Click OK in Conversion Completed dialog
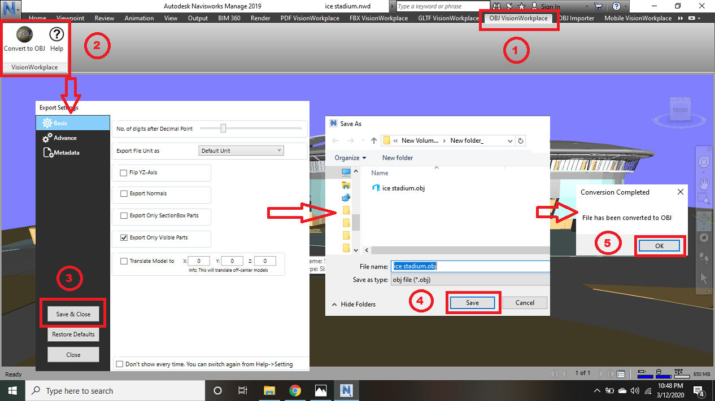This screenshot has width=715, height=401. pos(659,246)
